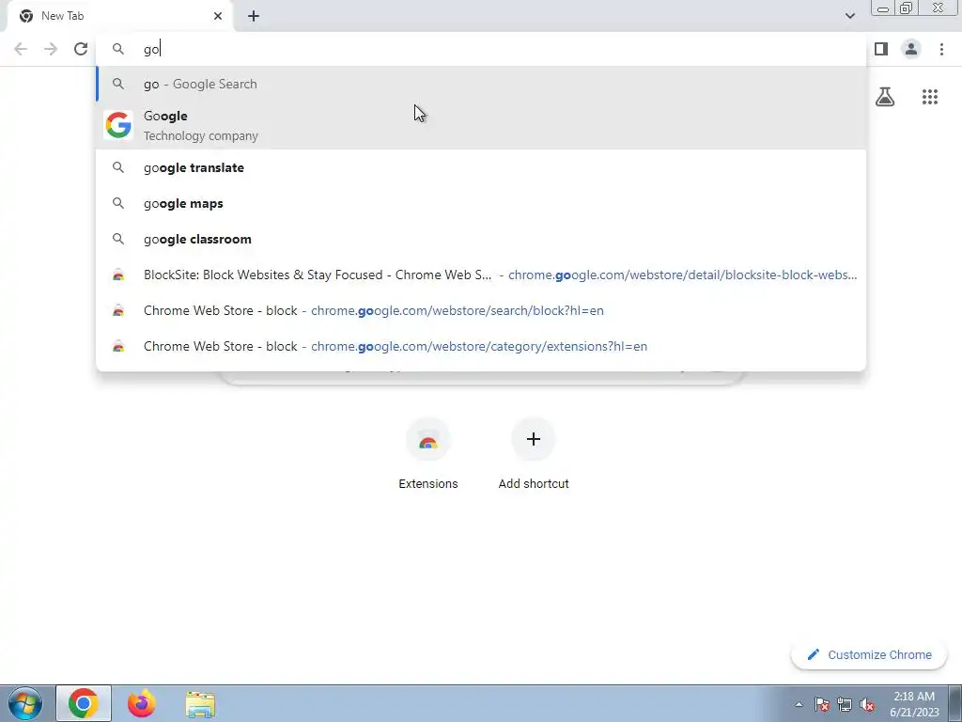Choose the google maps suggestion
This screenshot has height=722, width=962.
pos(481,203)
